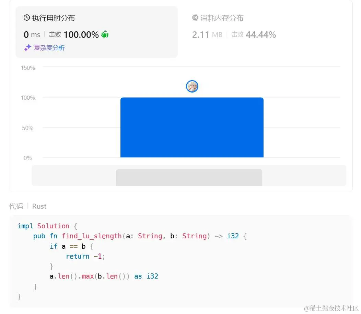Image resolution: width=361 pixels, height=314 pixels.
Task: Click the 50% axis label
Action: pos(28,128)
